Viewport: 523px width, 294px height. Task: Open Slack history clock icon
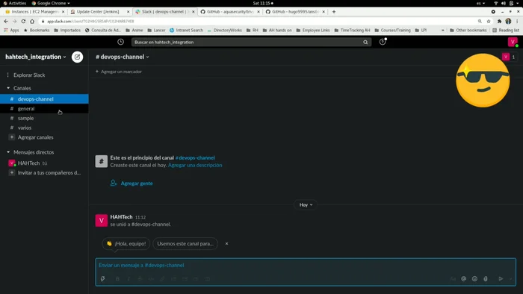click(x=121, y=42)
